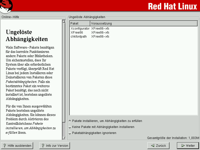Click the question mark icon on Info zur Version

(43, 145)
